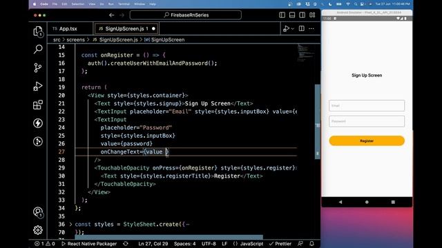442x248 pixels.
Task: Open the editor More Actions ellipsis
Action: coord(311,28)
